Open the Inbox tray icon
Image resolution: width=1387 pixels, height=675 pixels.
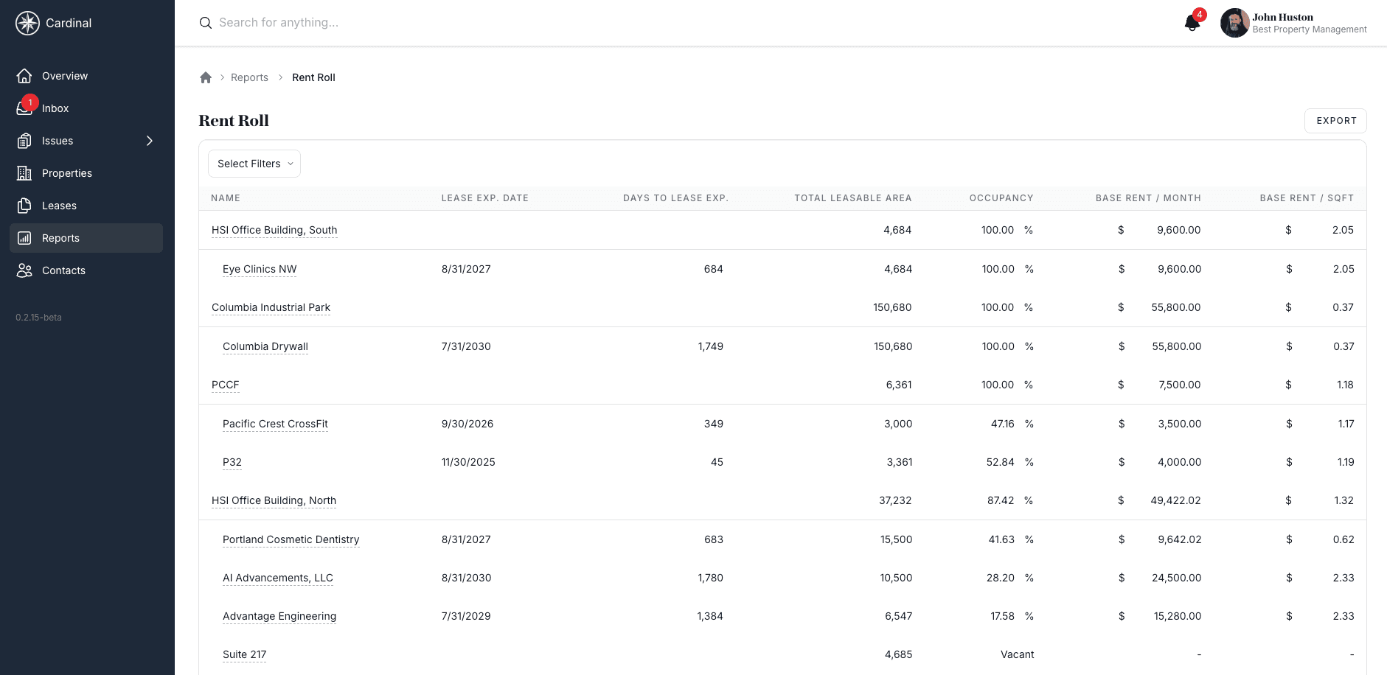(x=24, y=108)
